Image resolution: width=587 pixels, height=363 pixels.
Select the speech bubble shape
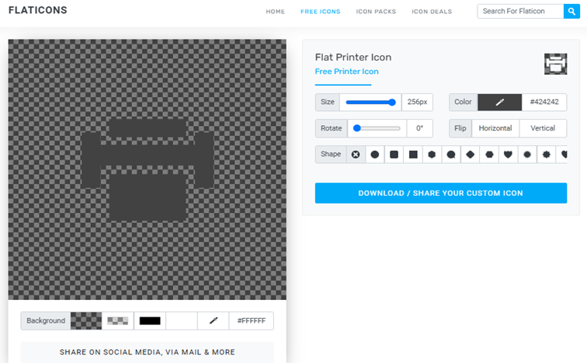pyautogui.click(x=450, y=154)
